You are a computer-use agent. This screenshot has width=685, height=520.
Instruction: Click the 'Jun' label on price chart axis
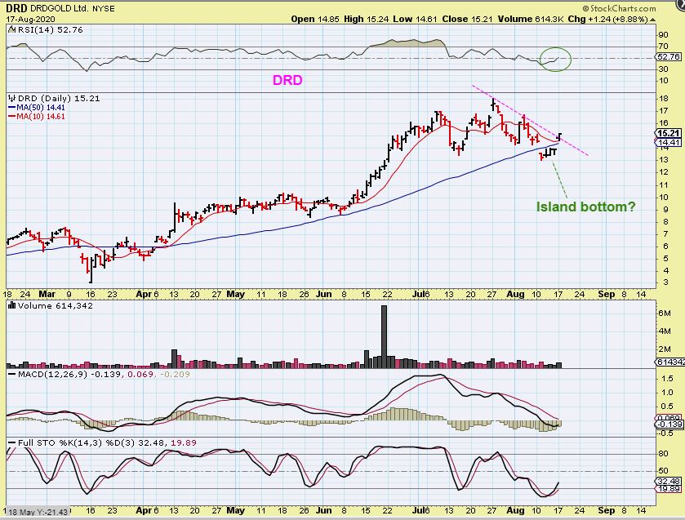coord(323,294)
